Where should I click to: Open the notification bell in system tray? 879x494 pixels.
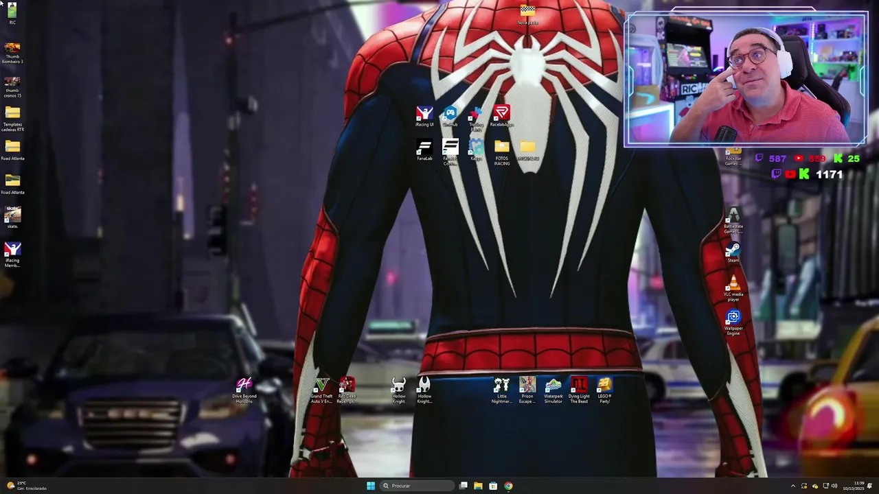pos(870,486)
